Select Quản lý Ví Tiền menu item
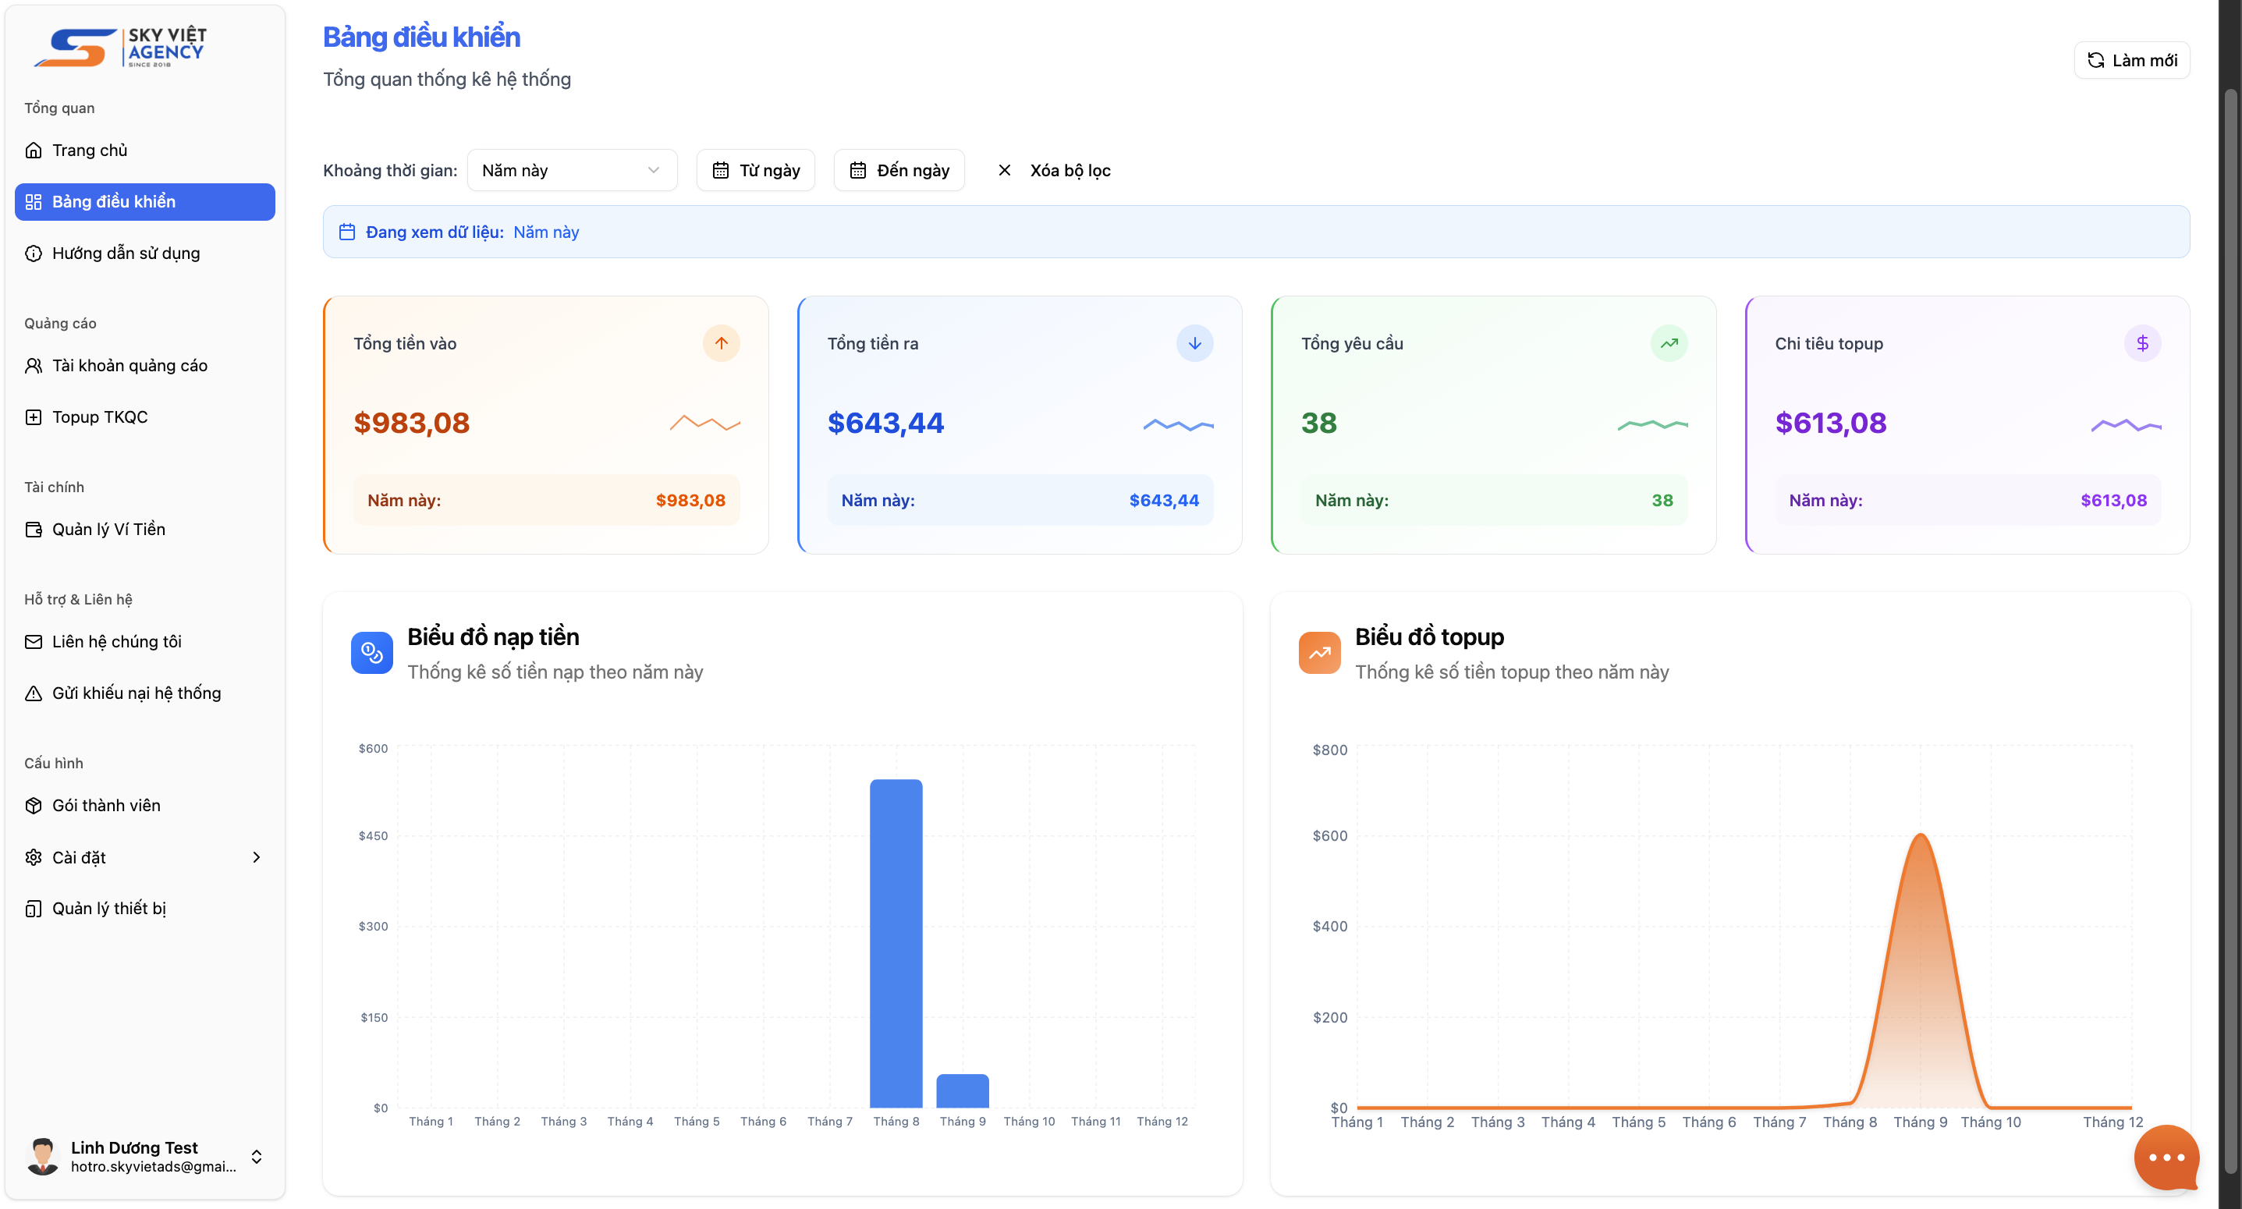2242x1209 pixels. click(x=108, y=529)
